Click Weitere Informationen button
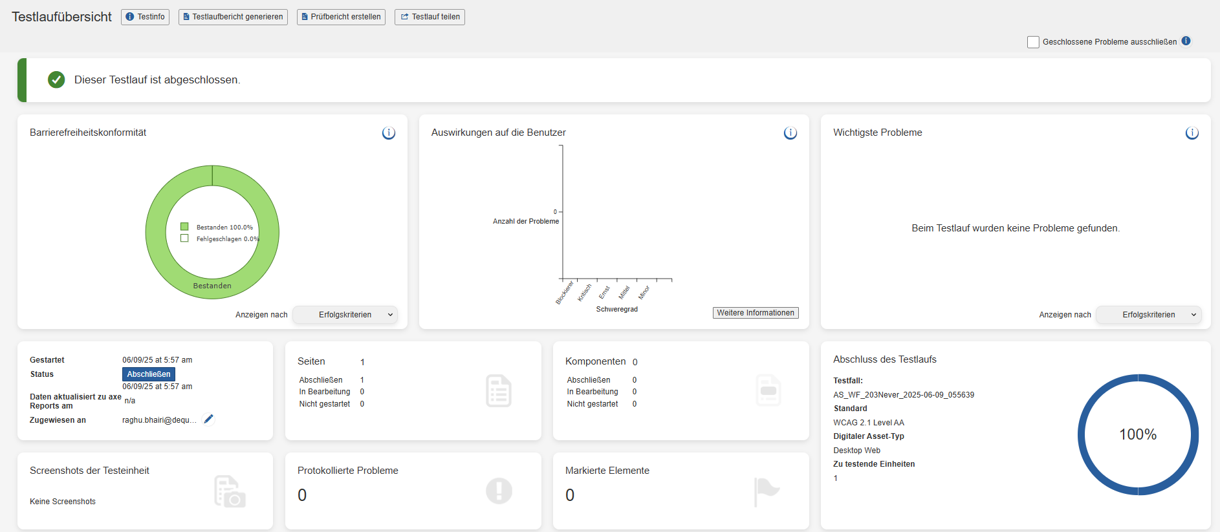This screenshot has height=532, width=1220. (756, 313)
